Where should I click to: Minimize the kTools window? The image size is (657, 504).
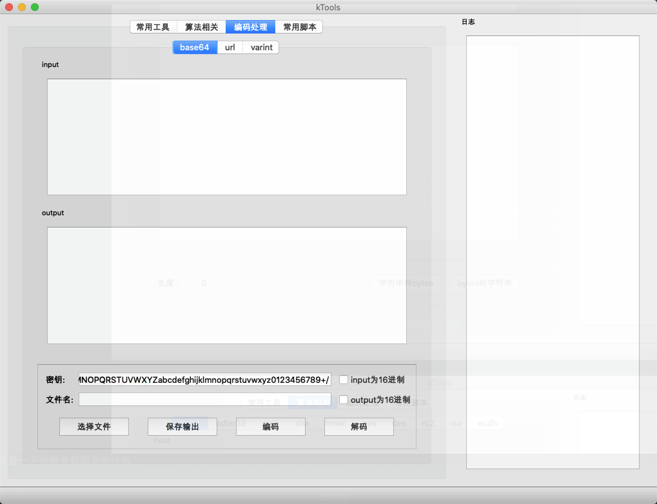tap(22, 7)
